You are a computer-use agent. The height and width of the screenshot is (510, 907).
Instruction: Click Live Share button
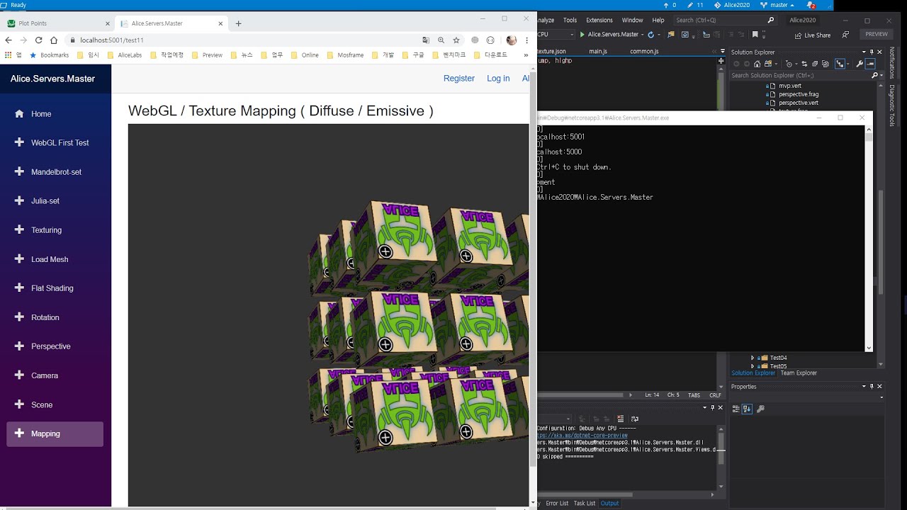[812, 34]
